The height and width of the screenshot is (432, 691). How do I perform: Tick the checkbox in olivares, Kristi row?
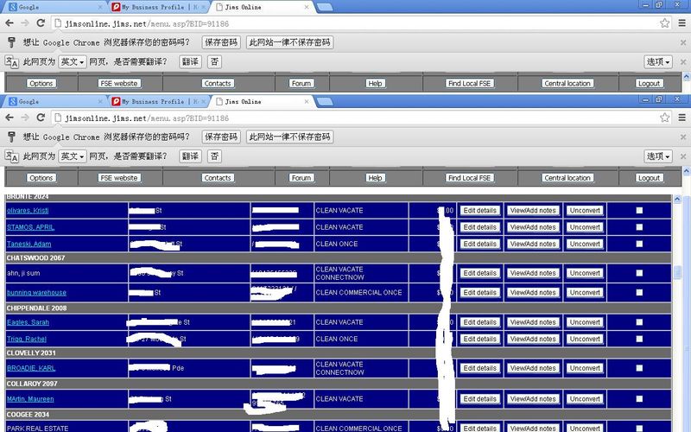[x=639, y=211]
